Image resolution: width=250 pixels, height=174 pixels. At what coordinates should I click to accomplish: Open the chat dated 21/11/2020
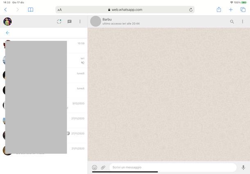point(44,151)
